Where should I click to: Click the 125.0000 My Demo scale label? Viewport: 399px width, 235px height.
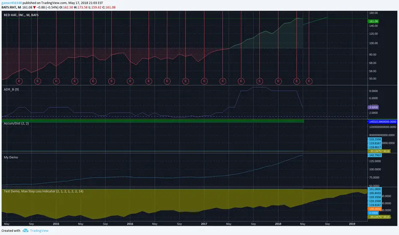pyautogui.click(x=374, y=162)
